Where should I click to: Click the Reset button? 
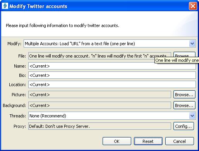(x=148, y=141)
